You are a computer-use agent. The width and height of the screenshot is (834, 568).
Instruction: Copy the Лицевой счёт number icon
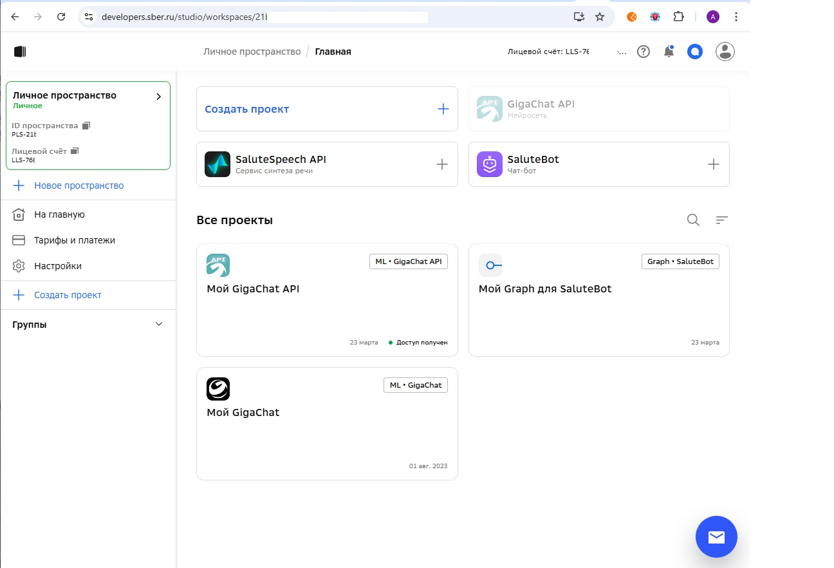(x=75, y=151)
